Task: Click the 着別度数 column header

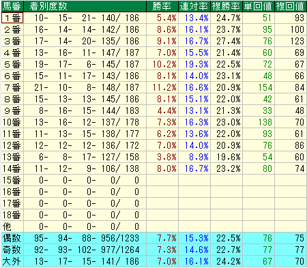Action: pyautogui.click(x=85, y=6)
